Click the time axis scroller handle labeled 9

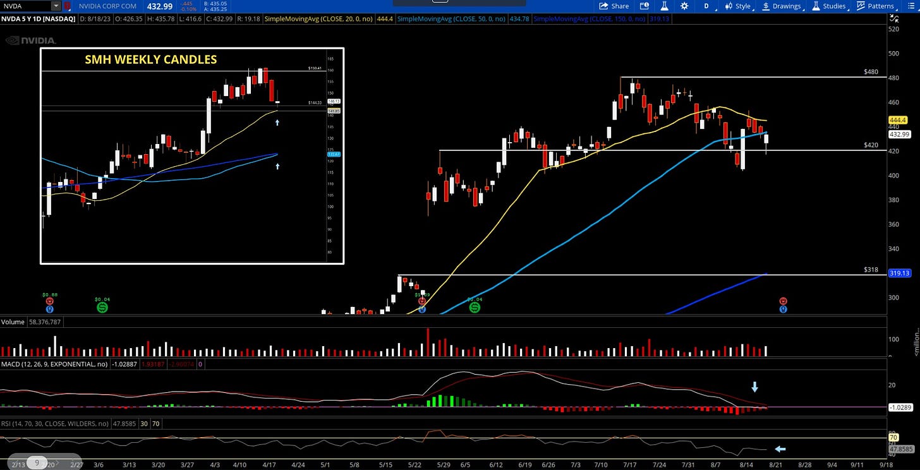[37, 462]
